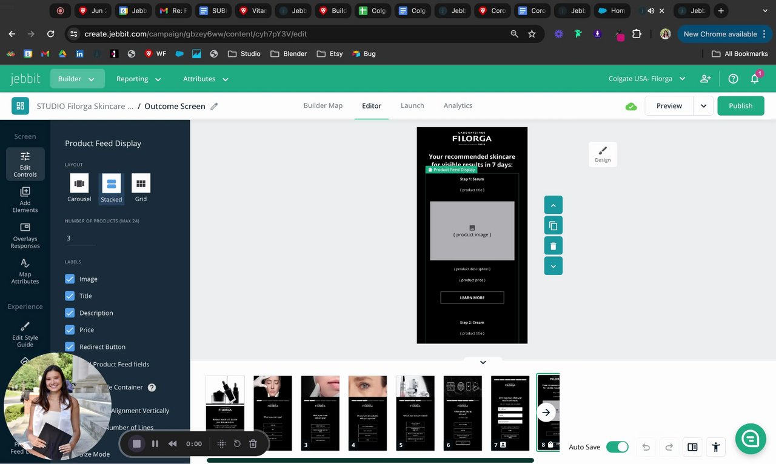Uncheck the Price label checkbox
Screen dimensions: 776x464
pyautogui.click(x=70, y=330)
